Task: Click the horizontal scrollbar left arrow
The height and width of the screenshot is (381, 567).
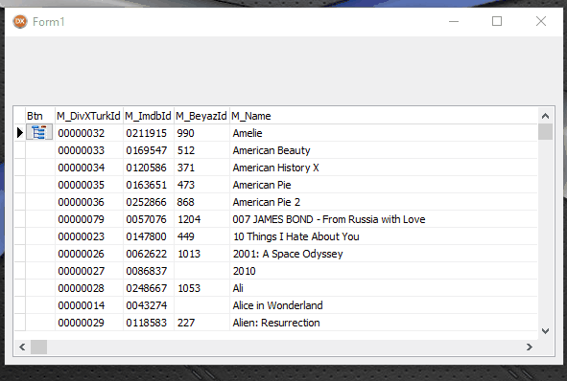Action: click(22, 347)
